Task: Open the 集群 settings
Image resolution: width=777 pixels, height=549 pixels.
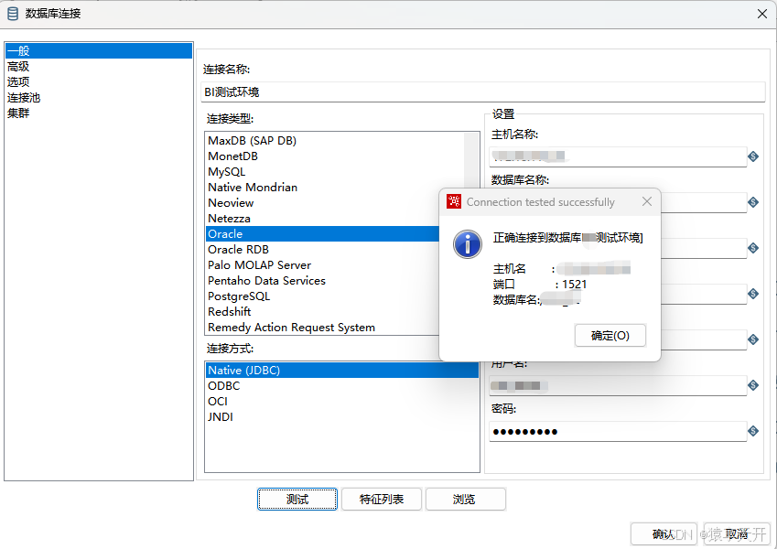Action: pos(99,113)
